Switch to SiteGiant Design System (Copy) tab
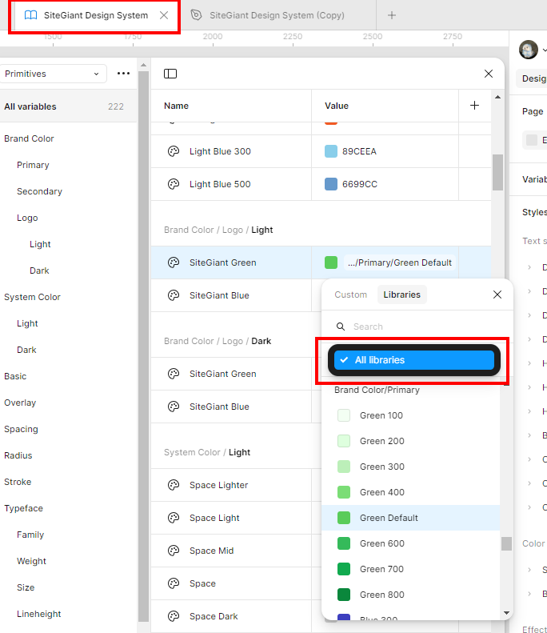Viewport: 547px width, 633px height. tap(277, 15)
